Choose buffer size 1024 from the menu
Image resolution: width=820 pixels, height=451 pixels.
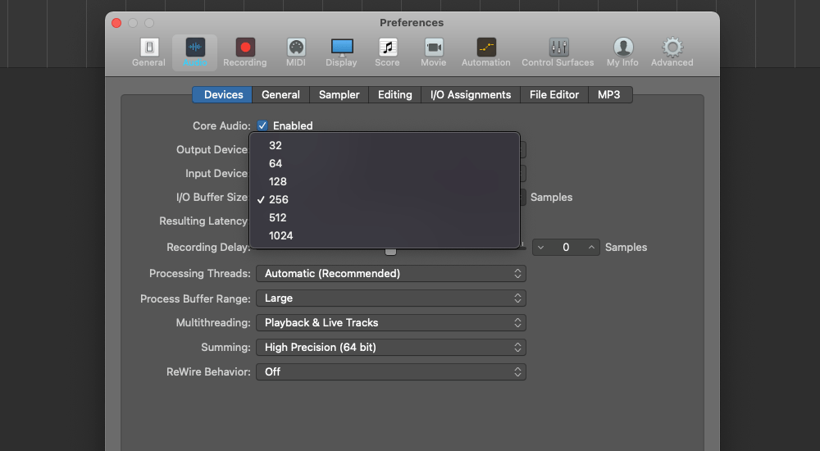385,235
